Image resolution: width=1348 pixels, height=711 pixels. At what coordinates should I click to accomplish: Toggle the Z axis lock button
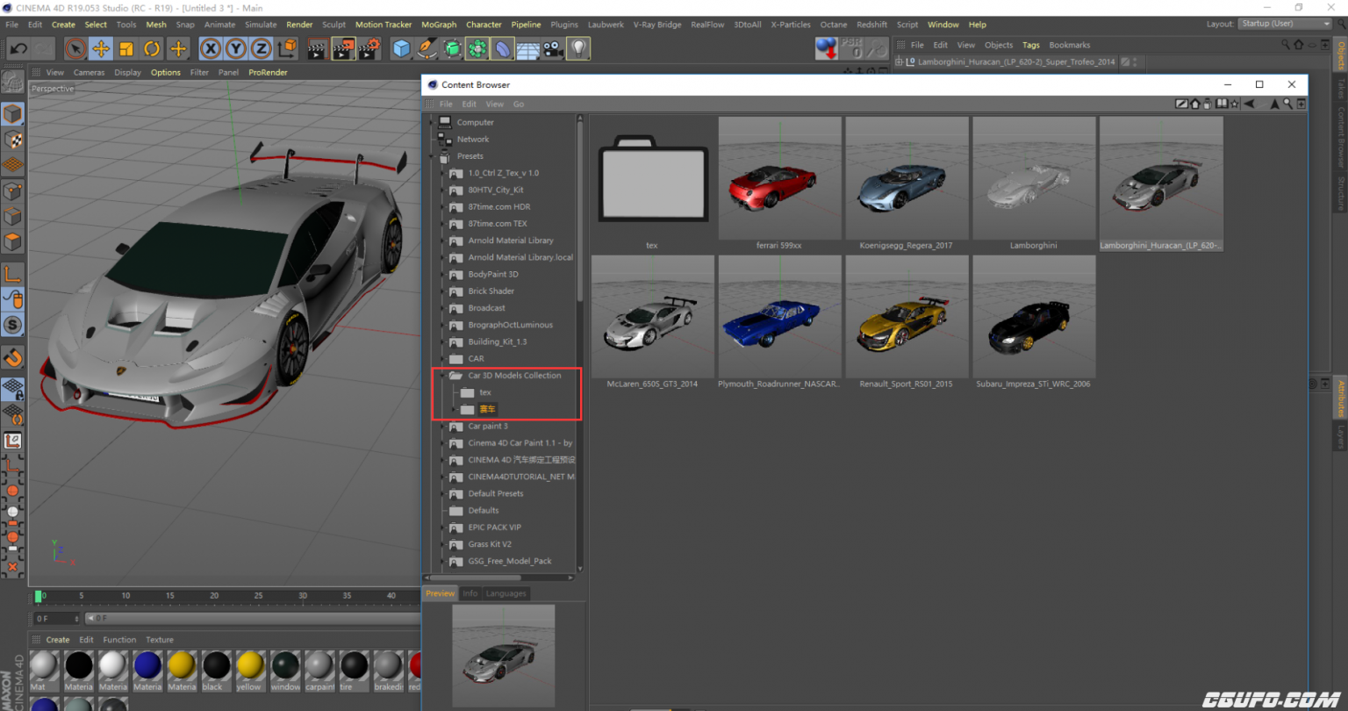click(x=261, y=49)
